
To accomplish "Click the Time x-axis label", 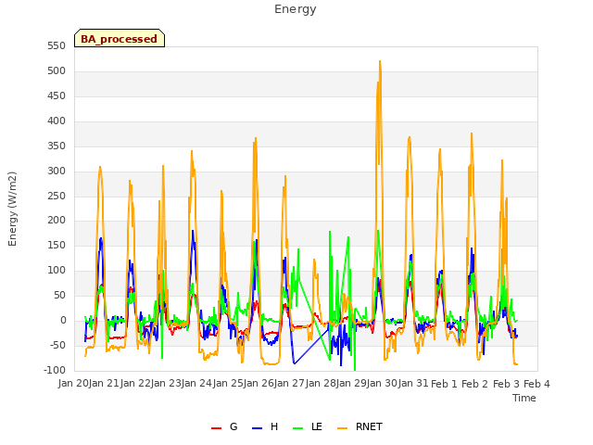I will pos(524,398).
